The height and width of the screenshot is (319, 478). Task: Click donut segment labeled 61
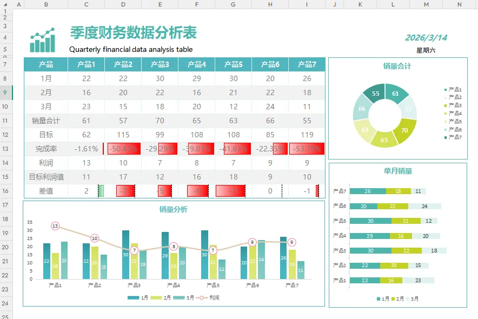(396, 93)
